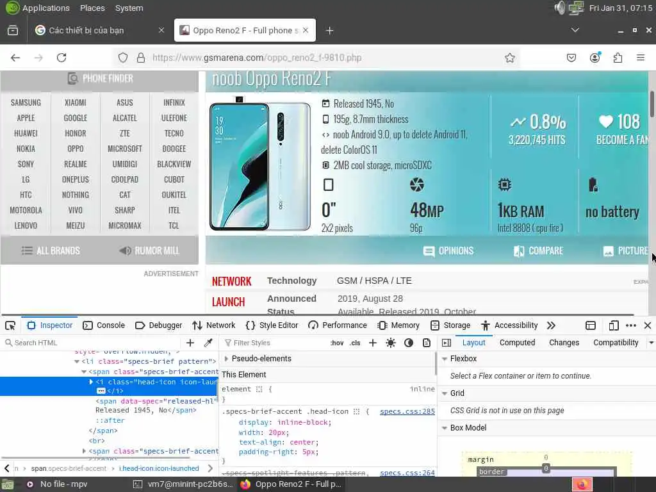Show more devtools tabs chevron

(551, 325)
